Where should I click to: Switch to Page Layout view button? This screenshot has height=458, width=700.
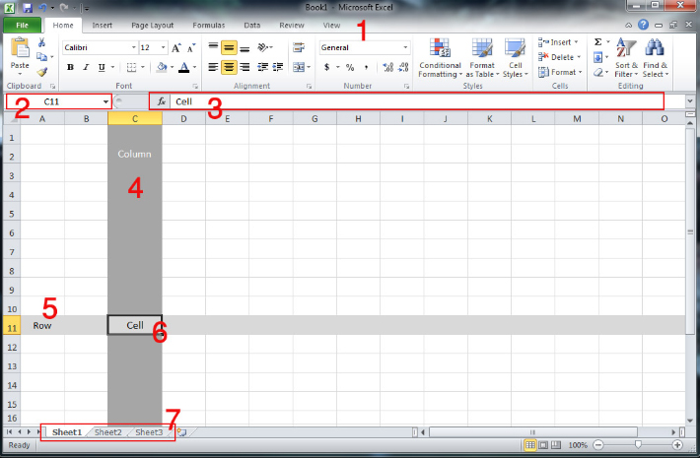[x=543, y=444]
